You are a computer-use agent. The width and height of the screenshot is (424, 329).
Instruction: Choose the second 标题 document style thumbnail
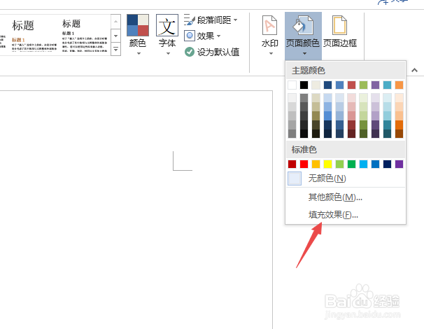tap(85, 35)
